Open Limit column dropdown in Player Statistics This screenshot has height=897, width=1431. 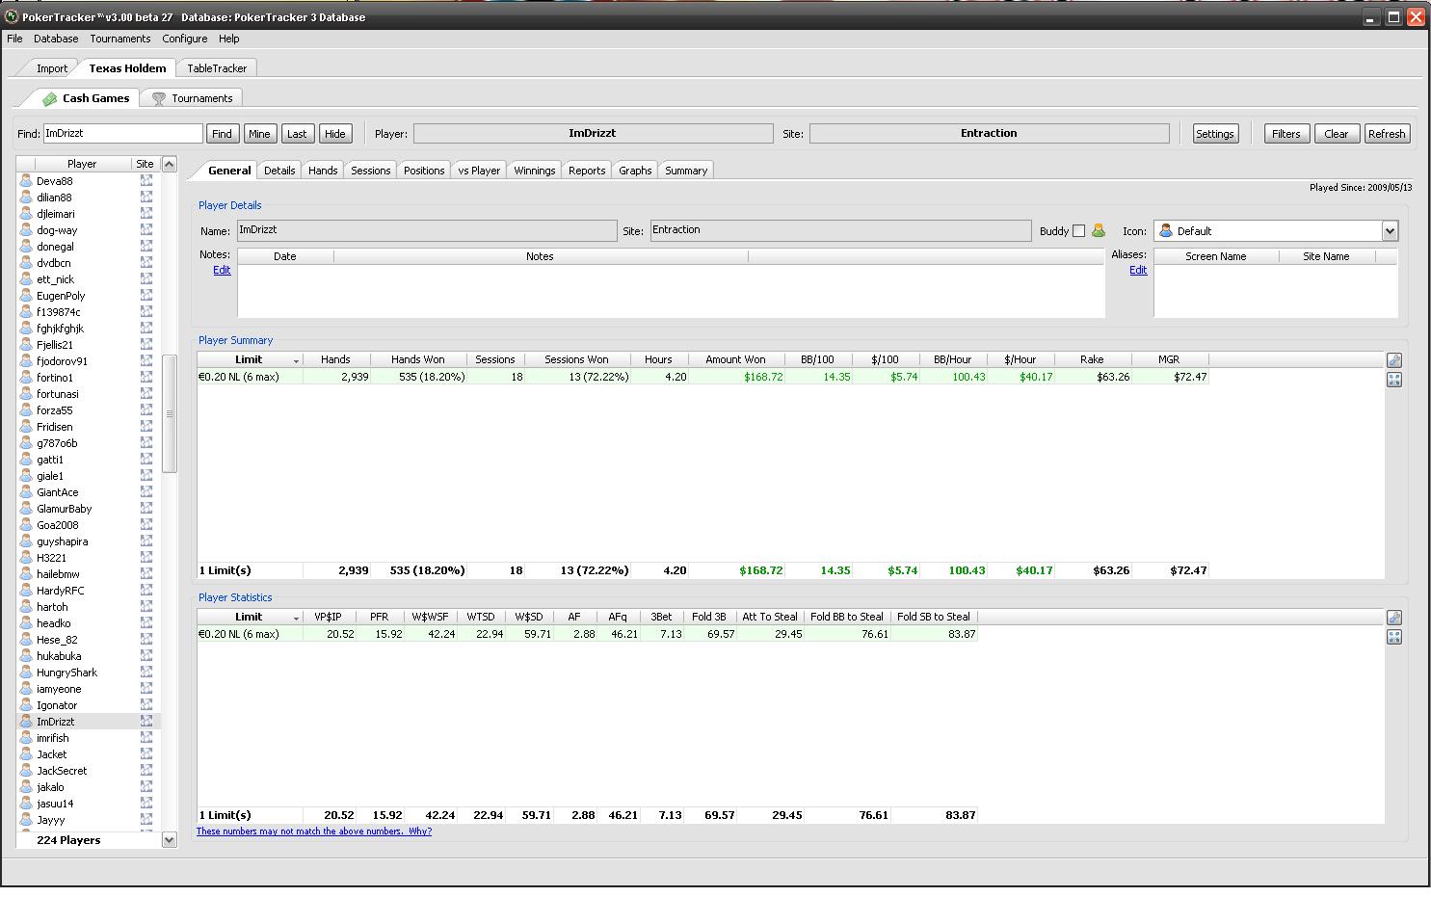(x=296, y=618)
